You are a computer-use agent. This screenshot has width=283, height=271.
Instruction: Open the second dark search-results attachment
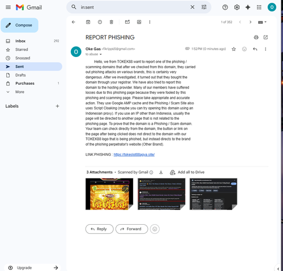[161, 194]
